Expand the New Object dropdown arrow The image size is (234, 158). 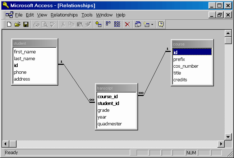pos(152,24)
